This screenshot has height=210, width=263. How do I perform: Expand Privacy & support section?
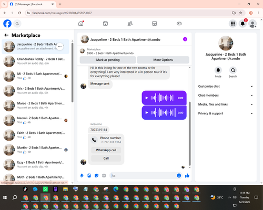[x=226, y=113]
